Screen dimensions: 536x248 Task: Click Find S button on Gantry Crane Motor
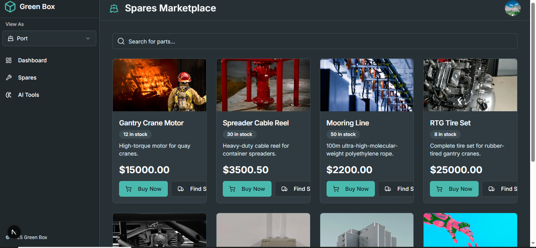coord(189,189)
